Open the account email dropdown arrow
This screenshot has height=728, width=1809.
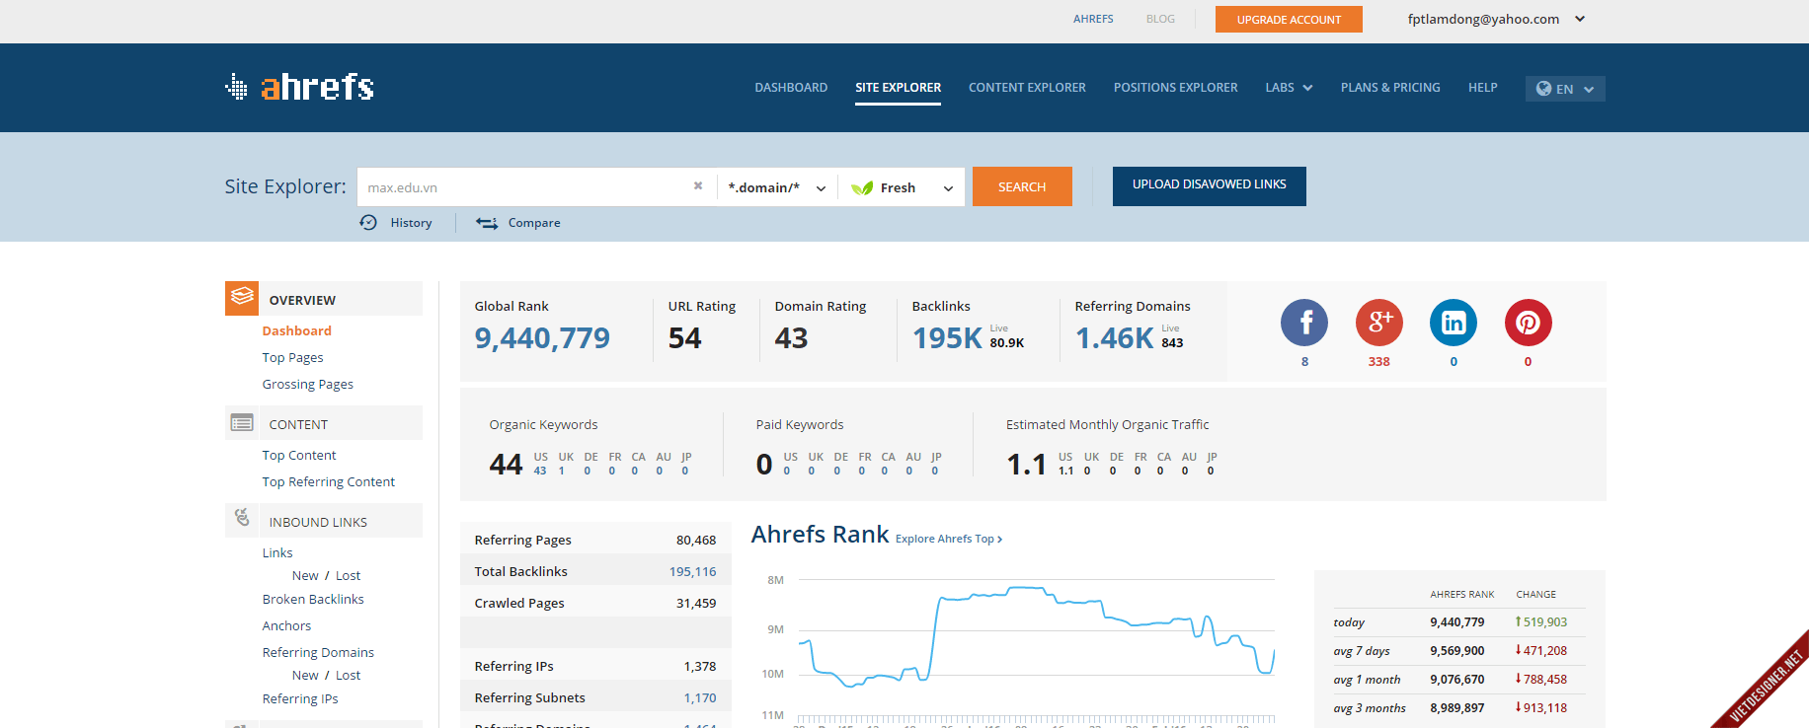point(1580,19)
